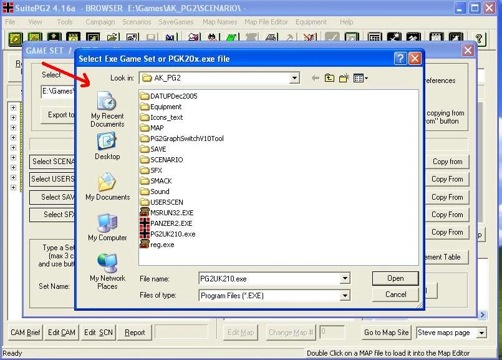Click the Create New Folder icon
502x360 pixels.
pos(344,78)
